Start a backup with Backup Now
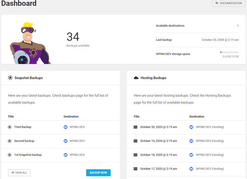The image size is (247, 179). click(x=98, y=173)
